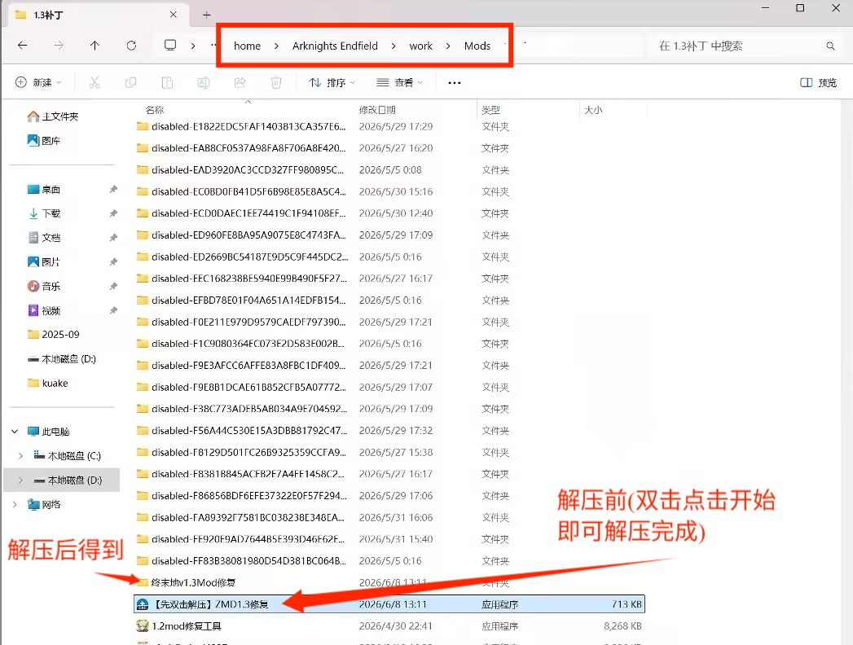
Task: Expand chevron after home breadcrumb
Action: 276,46
